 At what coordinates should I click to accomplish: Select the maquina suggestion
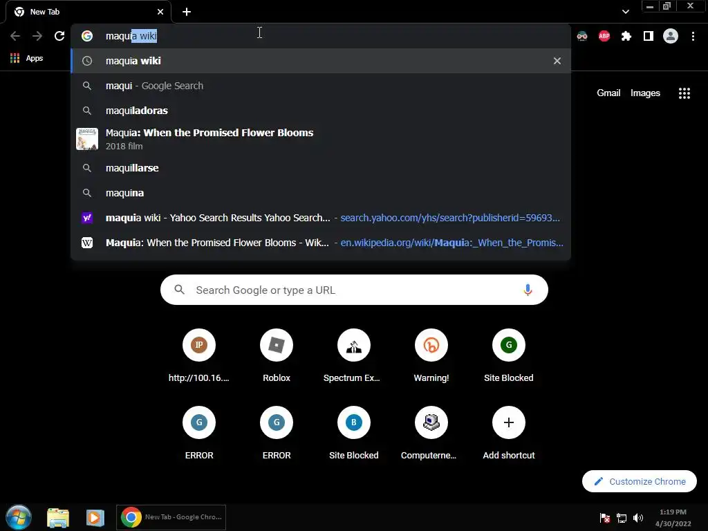point(321,193)
